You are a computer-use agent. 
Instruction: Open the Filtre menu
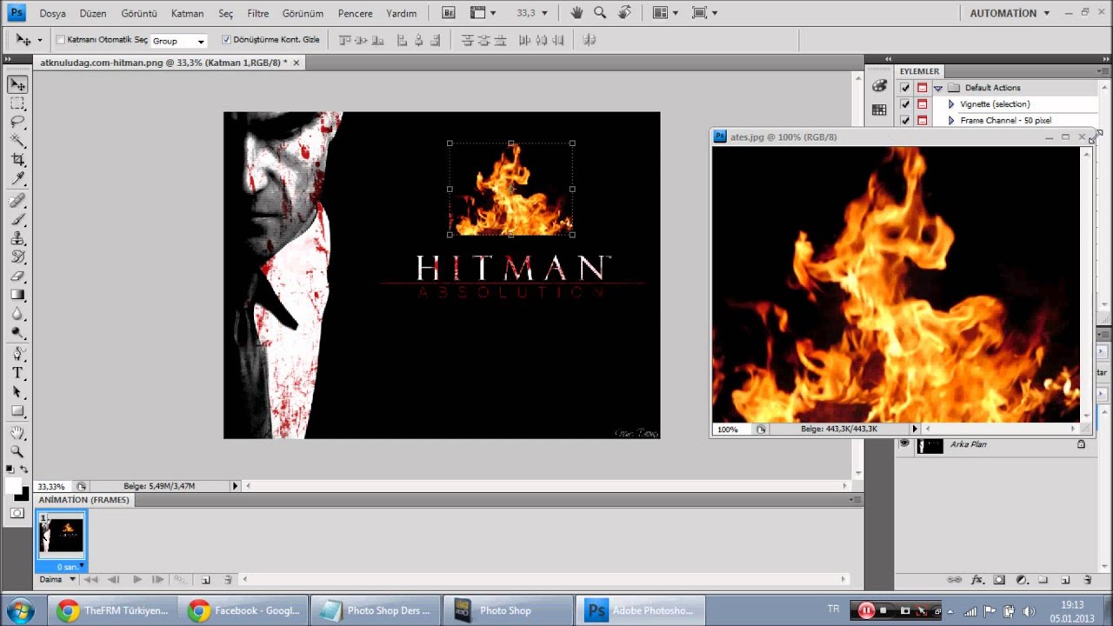(257, 14)
